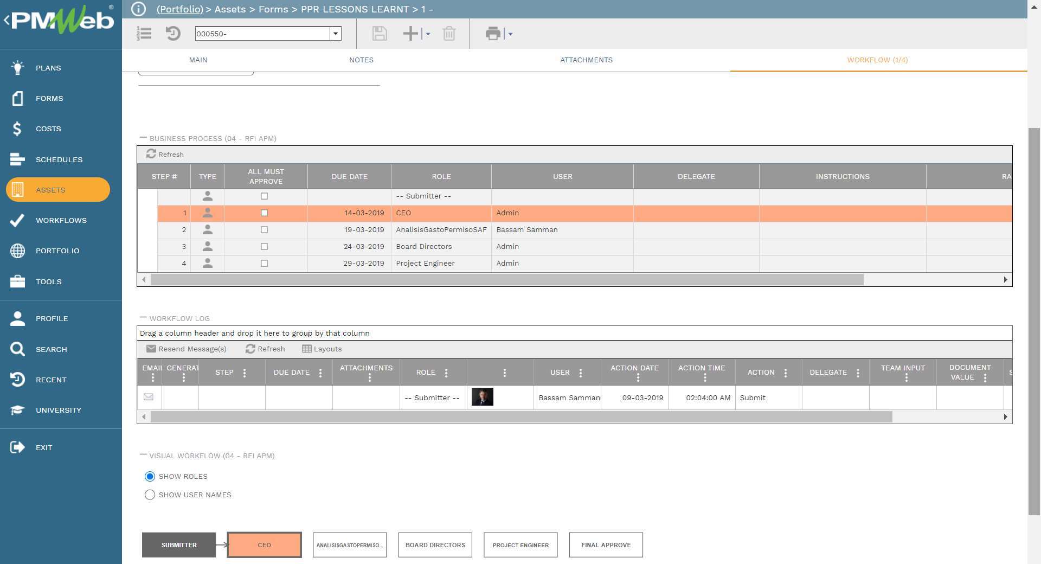Click the info icon beside the breadcrumb
The width and height of the screenshot is (1041, 564).
coord(139,9)
